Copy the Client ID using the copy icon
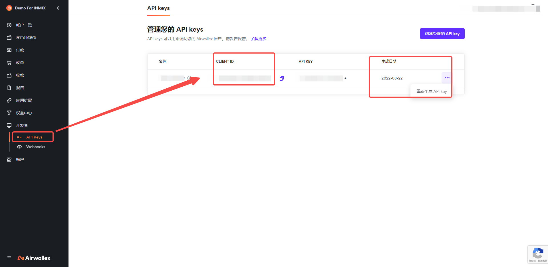This screenshot has height=267, width=548. pos(281,78)
